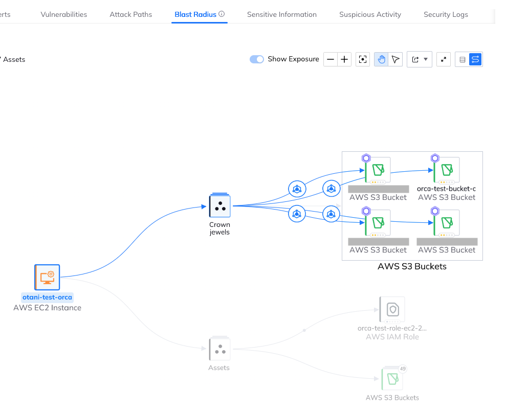The height and width of the screenshot is (414, 506).
Task: Open the Security Logs tab
Action: (446, 14)
